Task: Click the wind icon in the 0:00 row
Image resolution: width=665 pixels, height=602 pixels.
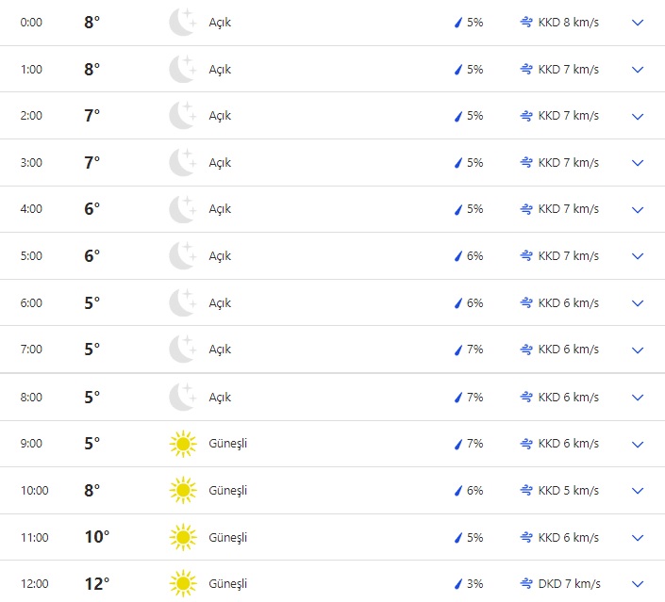Action: [x=526, y=22]
